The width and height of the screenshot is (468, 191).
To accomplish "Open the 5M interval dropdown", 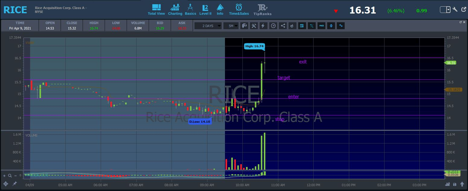I will click(231, 26).
